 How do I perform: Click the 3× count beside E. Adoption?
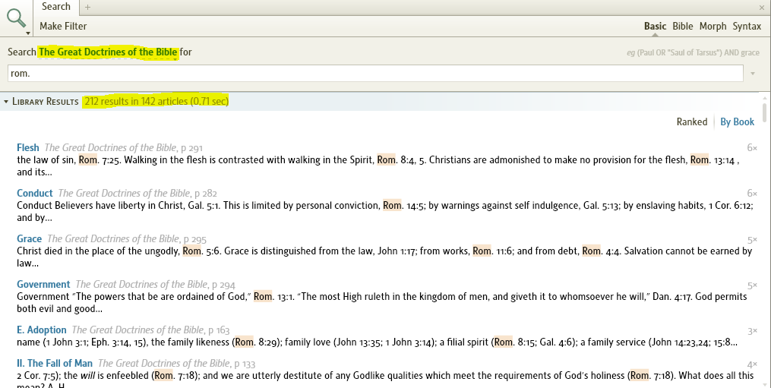[x=752, y=332]
